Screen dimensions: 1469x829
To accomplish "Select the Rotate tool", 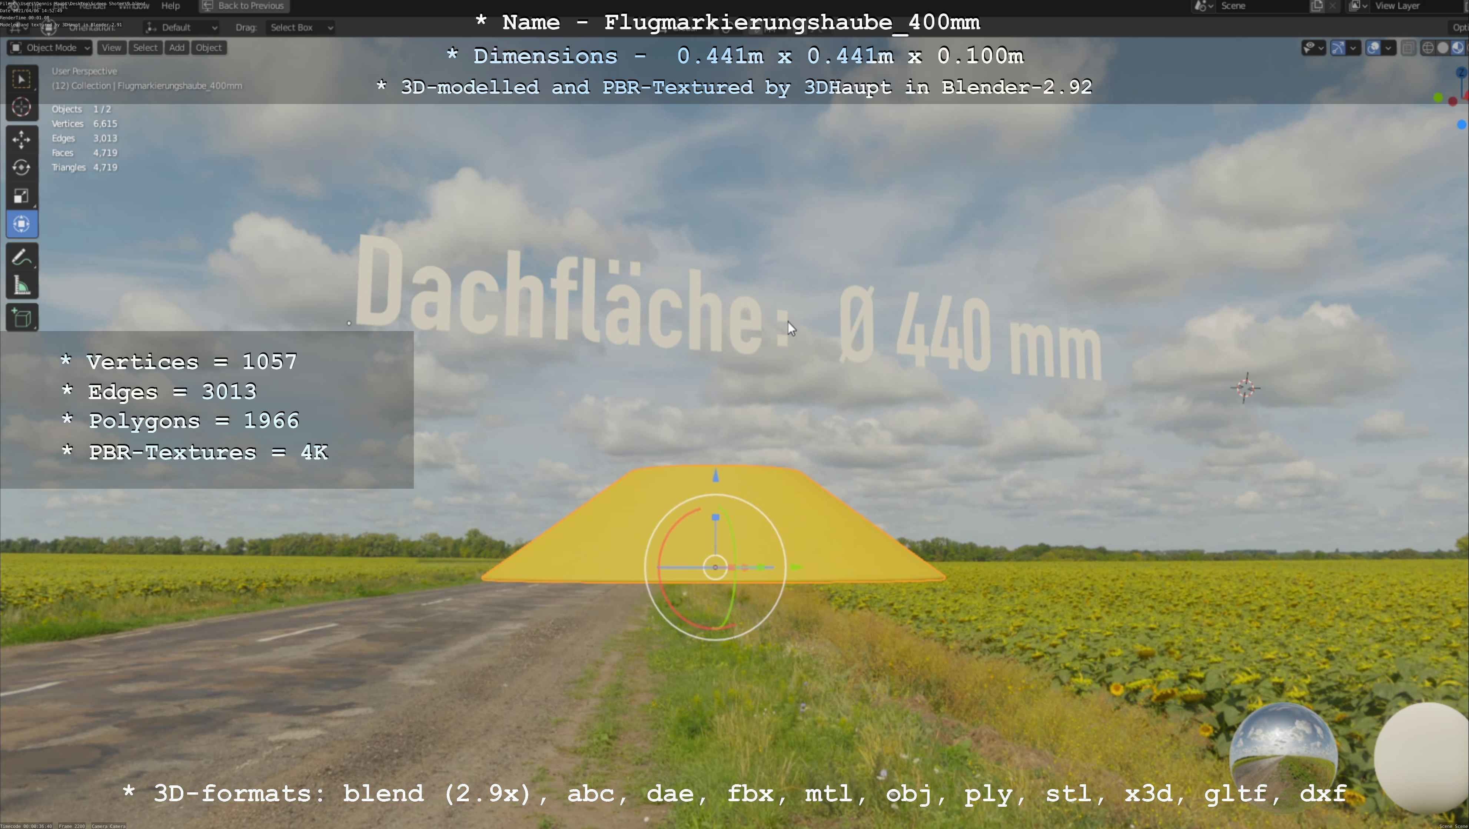I will tap(21, 167).
